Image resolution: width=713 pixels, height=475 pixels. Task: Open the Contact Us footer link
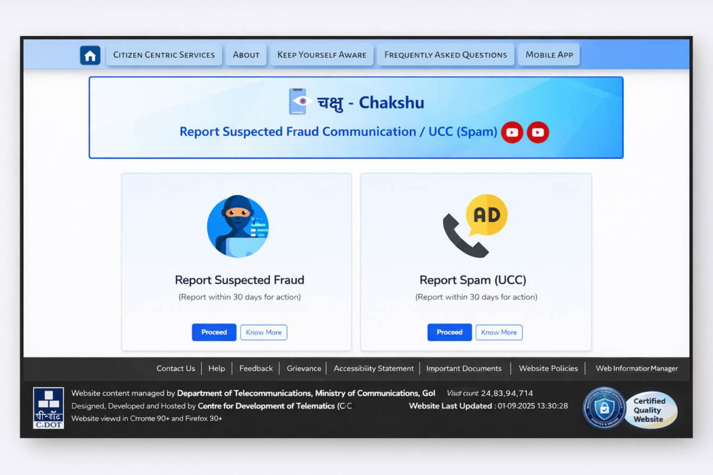click(x=176, y=368)
